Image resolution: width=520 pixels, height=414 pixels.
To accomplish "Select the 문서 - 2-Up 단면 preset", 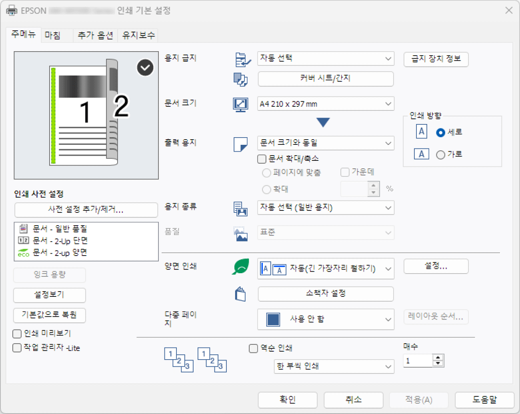I will [60, 240].
